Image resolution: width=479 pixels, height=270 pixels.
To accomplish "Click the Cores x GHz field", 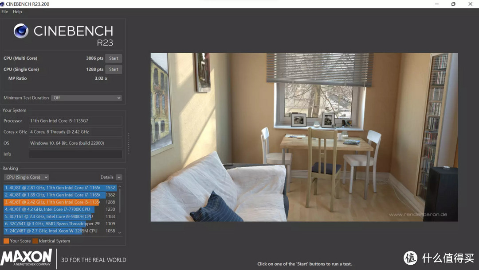I will [75, 132].
